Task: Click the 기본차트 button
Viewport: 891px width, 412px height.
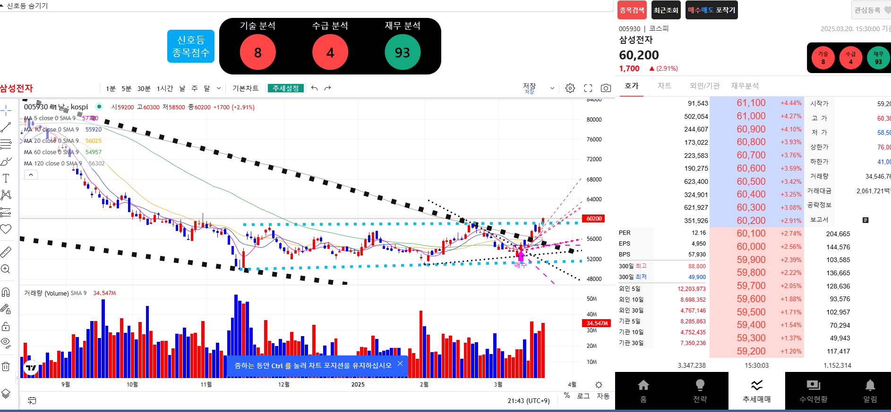Action: click(246, 88)
